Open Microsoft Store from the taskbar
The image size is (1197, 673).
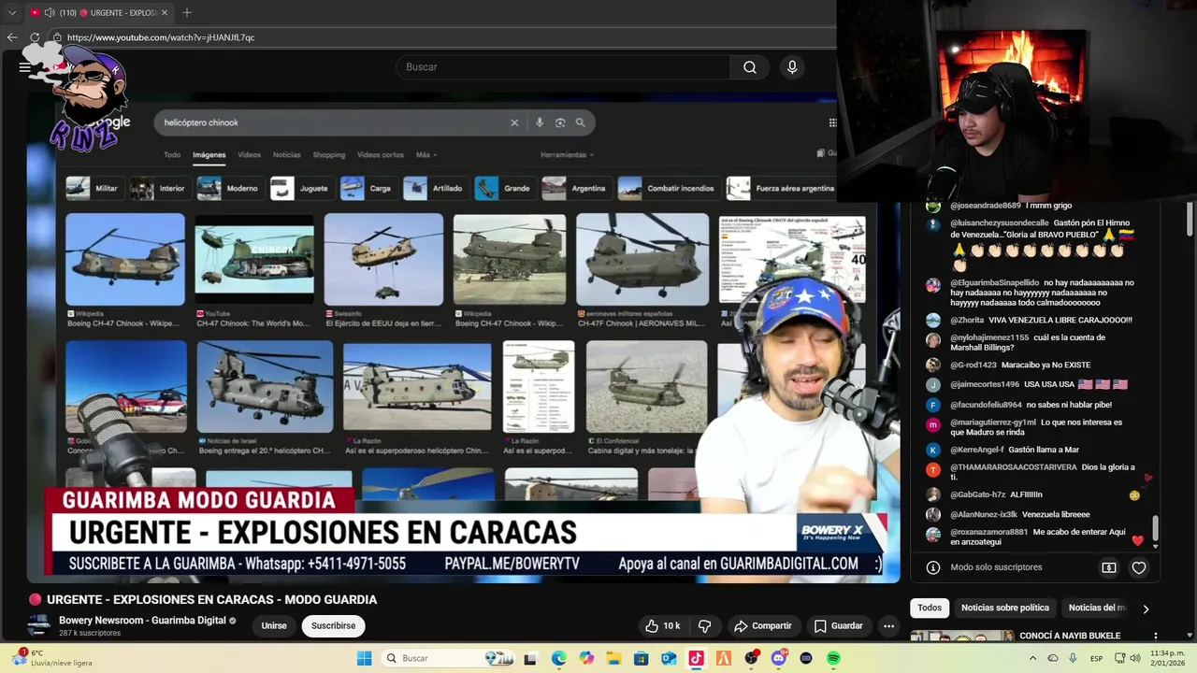641,658
